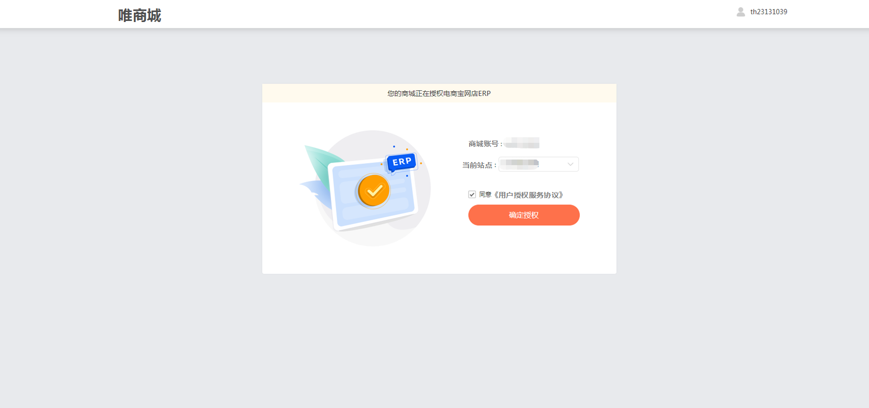Open the 《用户授权服务协议》 link
This screenshot has width=869, height=408.
point(528,195)
